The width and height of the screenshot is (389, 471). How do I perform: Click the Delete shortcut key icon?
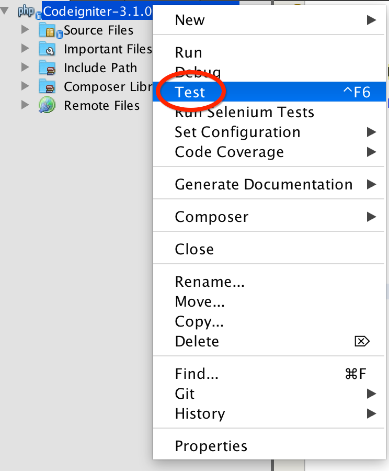362,341
